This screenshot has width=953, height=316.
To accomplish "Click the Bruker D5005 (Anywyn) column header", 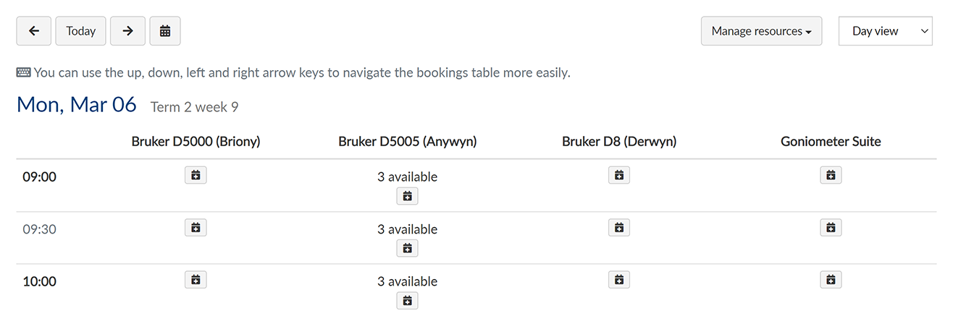I will point(407,142).
